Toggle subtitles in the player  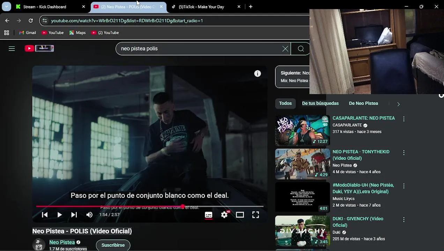(x=208, y=215)
